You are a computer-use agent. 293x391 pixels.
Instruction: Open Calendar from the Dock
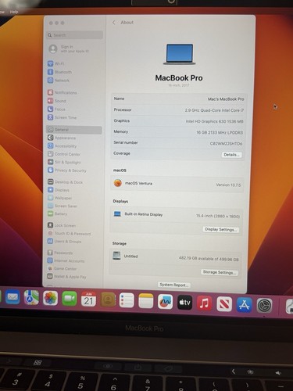[x=88, y=300]
